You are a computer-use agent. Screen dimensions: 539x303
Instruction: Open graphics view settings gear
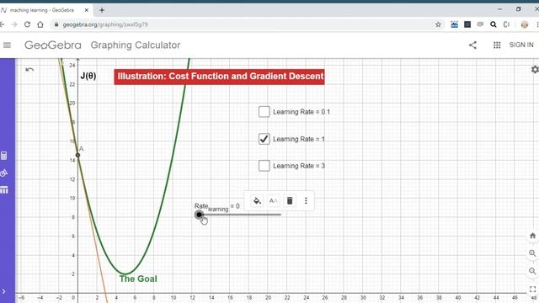(x=535, y=69)
